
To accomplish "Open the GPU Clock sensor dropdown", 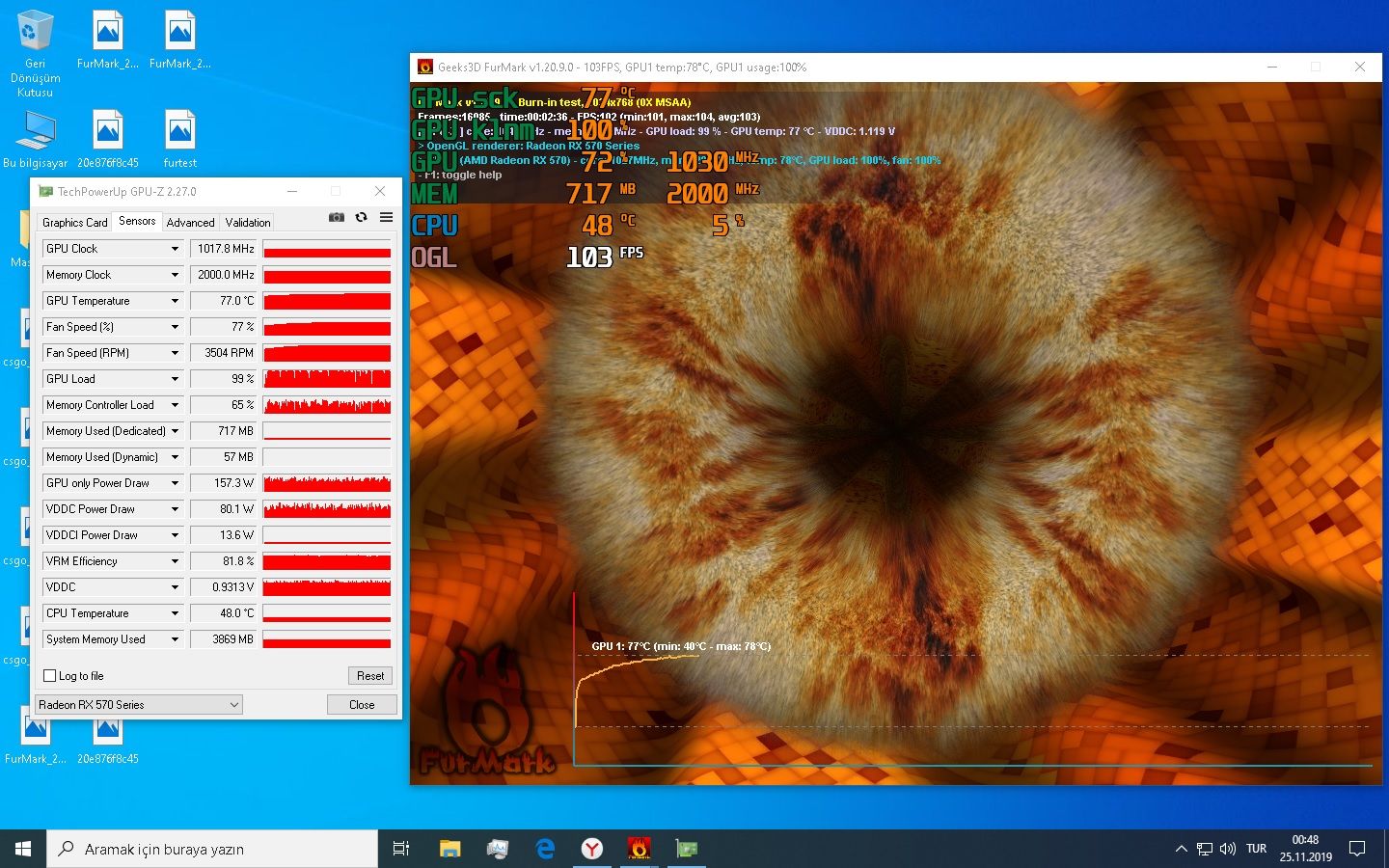I will [175, 249].
